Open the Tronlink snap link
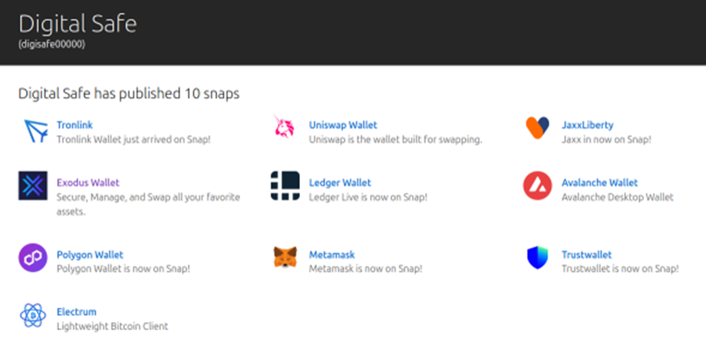This screenshot has height=361, width=706. [x=74, y=125]
